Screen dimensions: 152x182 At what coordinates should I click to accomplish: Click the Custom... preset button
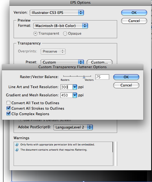[x=99, y=62]
